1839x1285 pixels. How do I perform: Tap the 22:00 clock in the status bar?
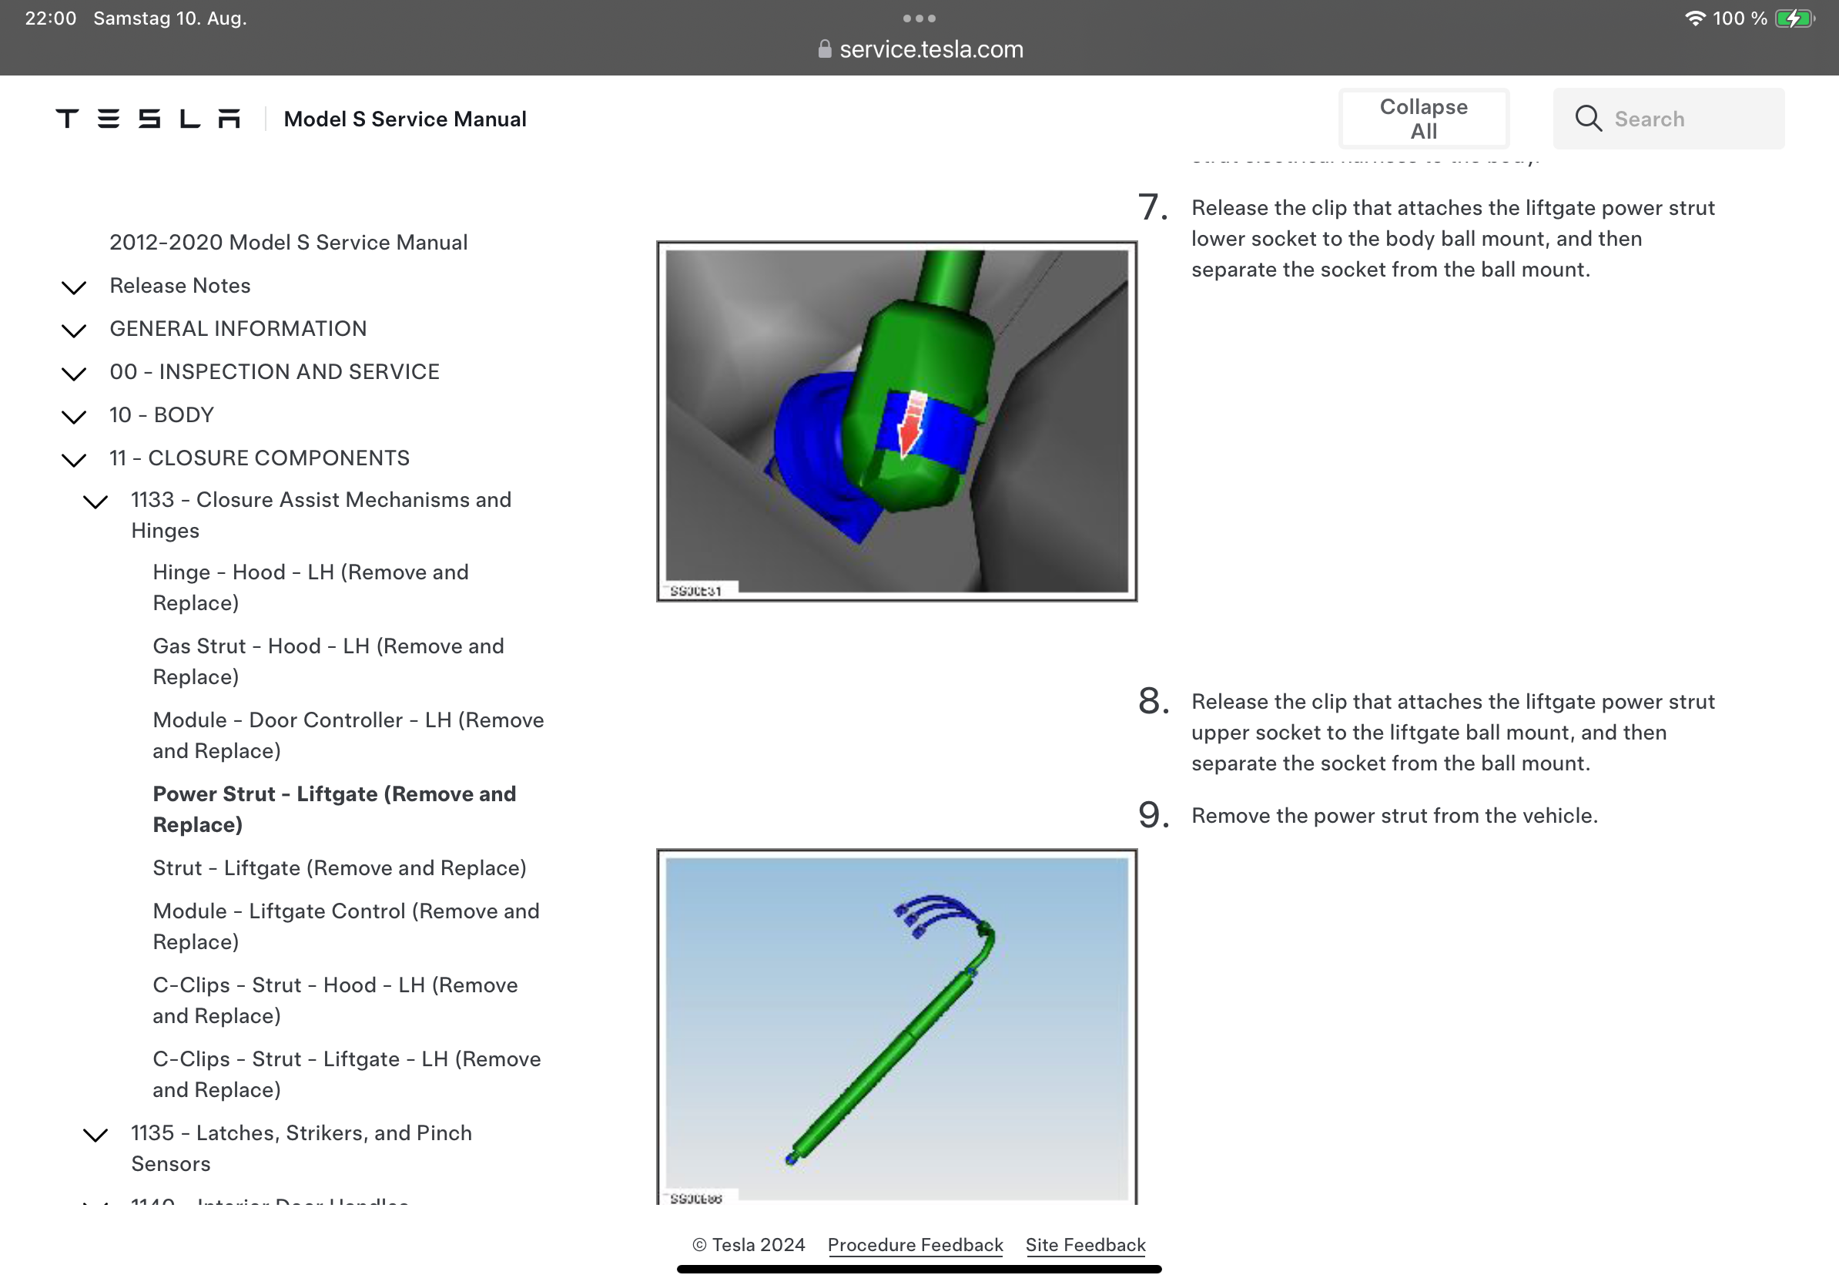click(x=51, y=18)
